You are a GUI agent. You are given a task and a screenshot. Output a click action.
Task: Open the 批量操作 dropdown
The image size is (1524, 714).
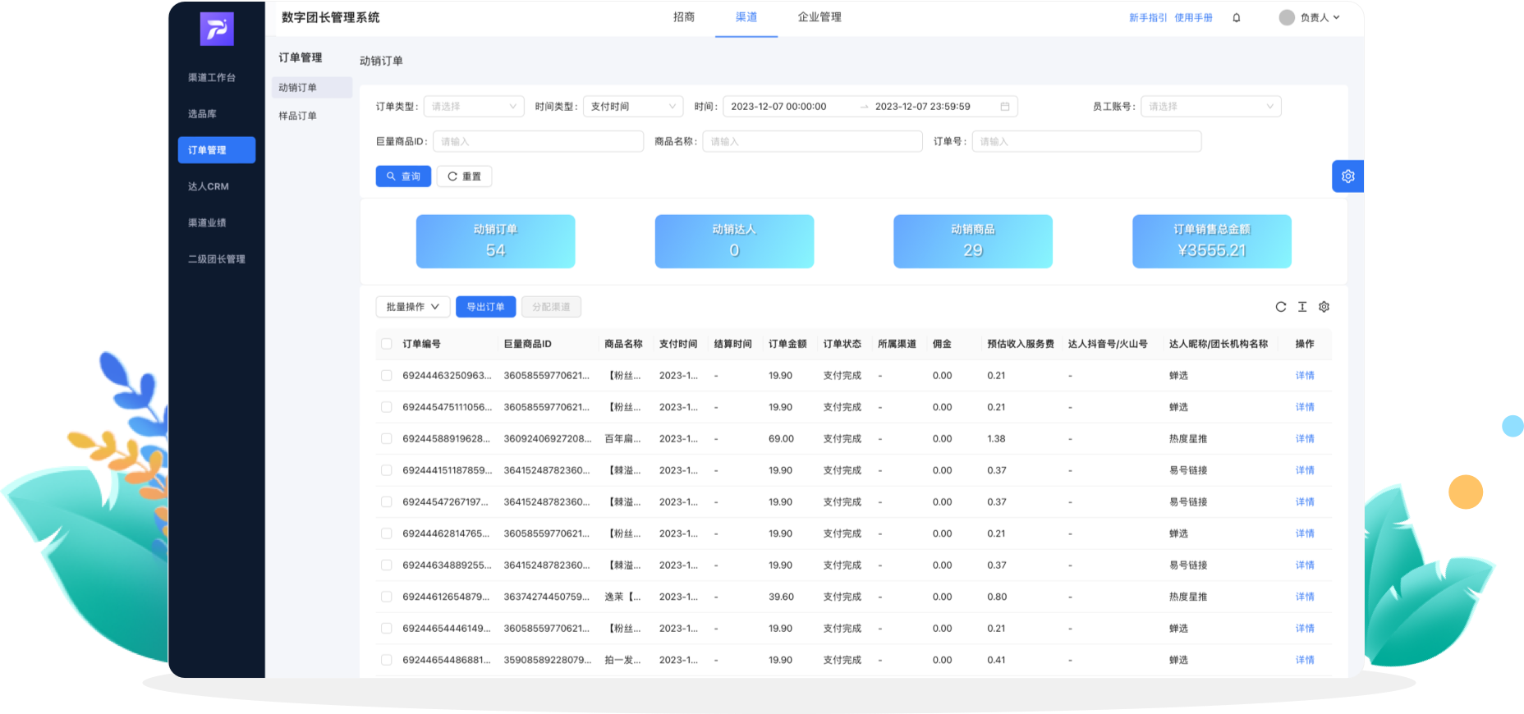[x=412, y=307]
